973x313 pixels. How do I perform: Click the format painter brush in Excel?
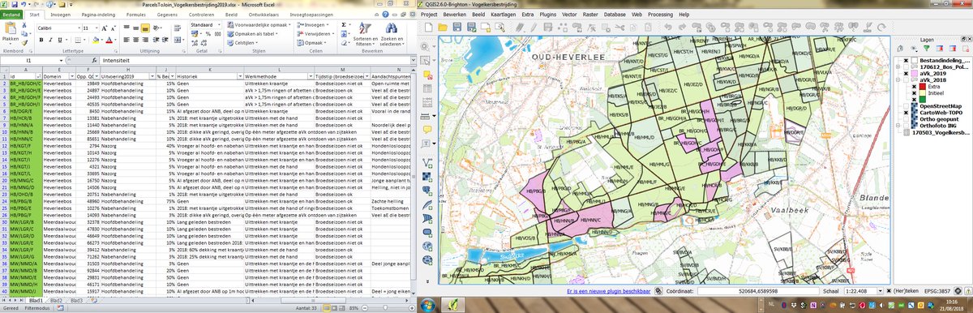(24, 42)
